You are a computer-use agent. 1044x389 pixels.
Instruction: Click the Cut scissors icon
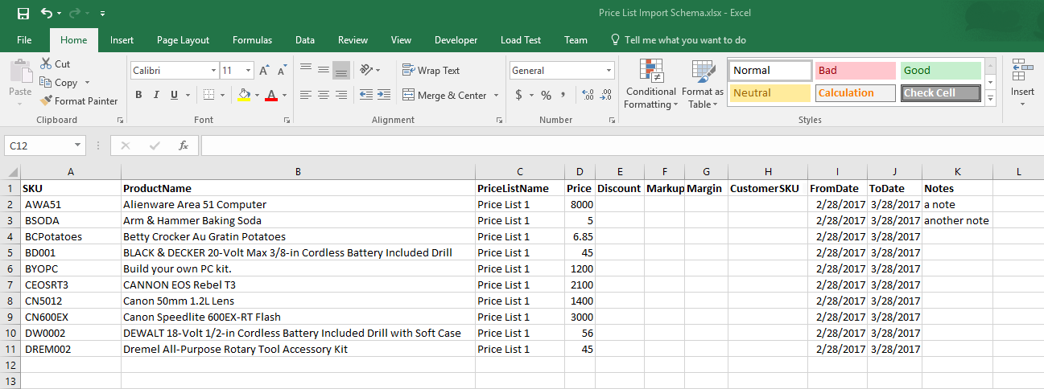pos(46,63)
